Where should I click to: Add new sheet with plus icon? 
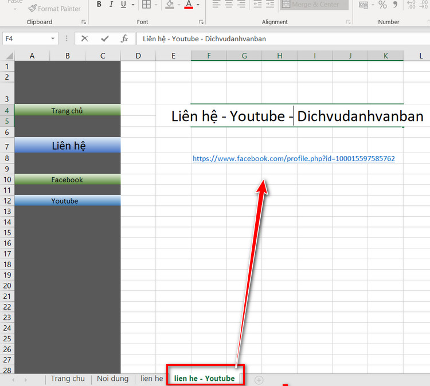tap(259, 380)
